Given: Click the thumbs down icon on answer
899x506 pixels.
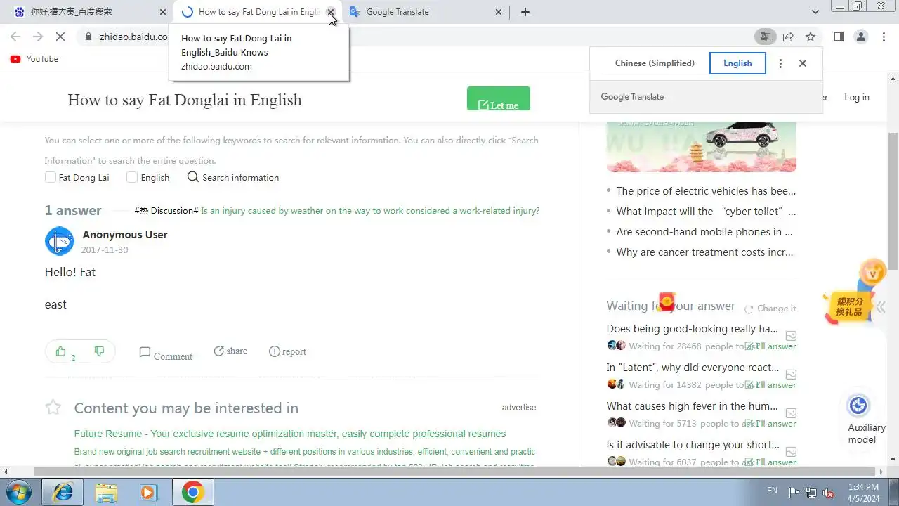Looking at the screenshot, I should click(x=99, y=351).
